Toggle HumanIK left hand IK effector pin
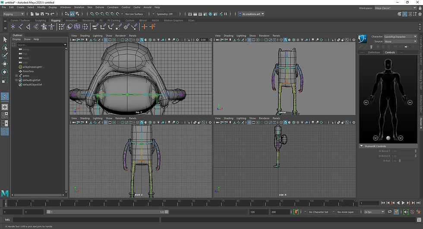This screenshot has height=229, width=423. point(410,102)
